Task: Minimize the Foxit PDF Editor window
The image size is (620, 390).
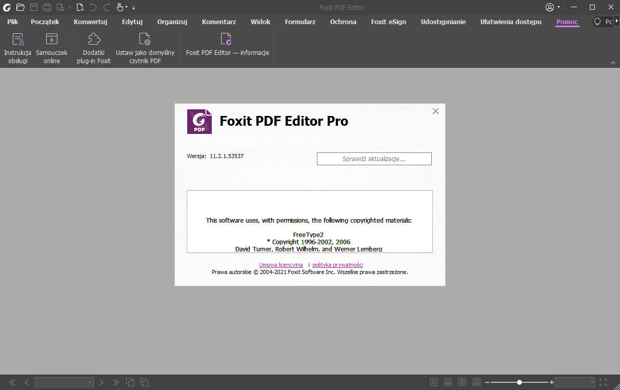Action: click(x=574, y=7)
